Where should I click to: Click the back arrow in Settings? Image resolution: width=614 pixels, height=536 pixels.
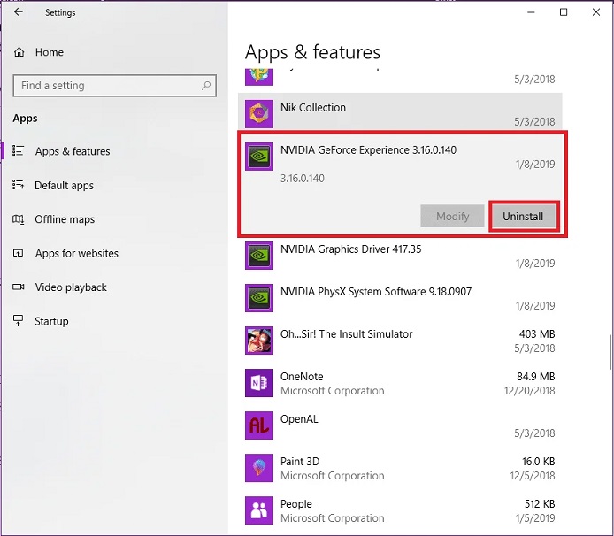point(19,12)
